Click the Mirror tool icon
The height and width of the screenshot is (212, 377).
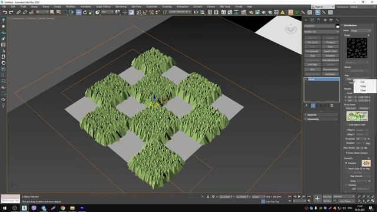(196, 12)
